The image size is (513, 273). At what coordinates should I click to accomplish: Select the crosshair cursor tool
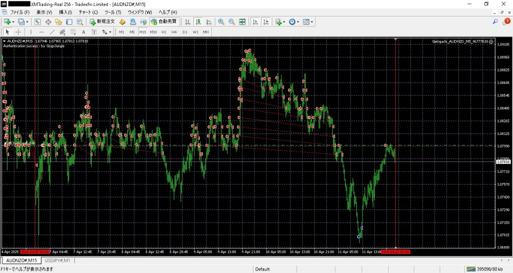pyautogui.click(x=18, y=32)
